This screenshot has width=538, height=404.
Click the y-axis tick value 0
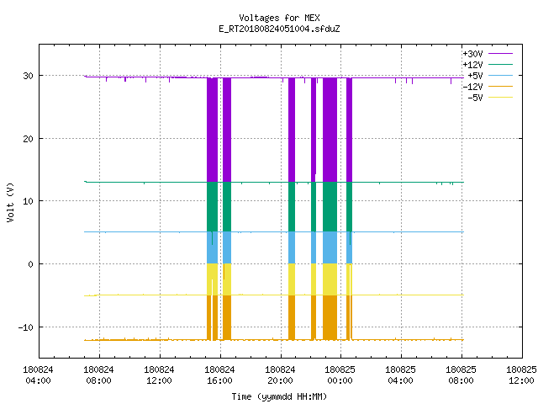(31, 264)
